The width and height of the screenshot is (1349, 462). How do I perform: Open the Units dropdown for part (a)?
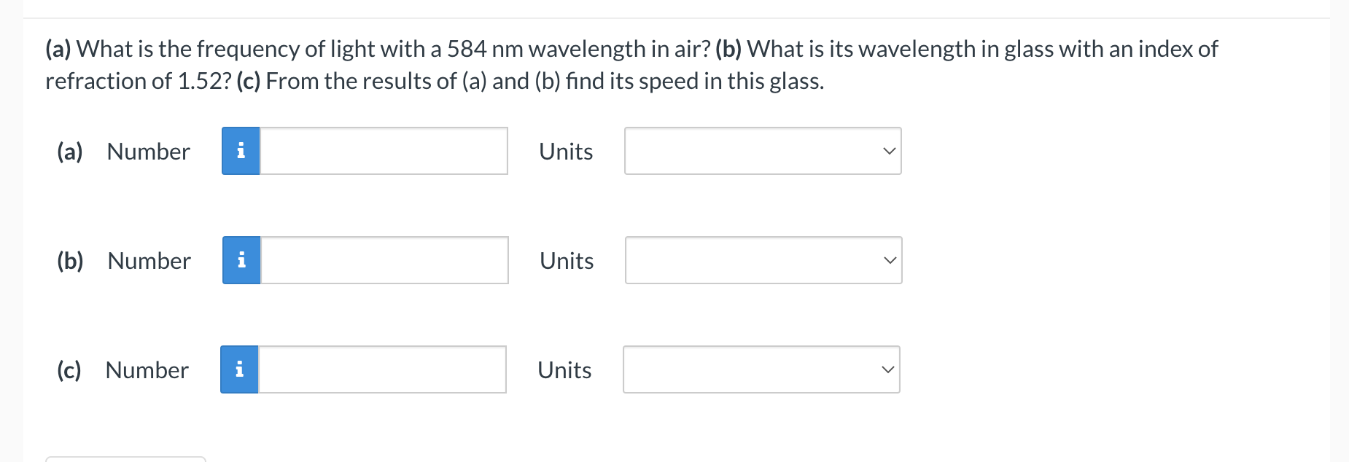coord(762,151)
